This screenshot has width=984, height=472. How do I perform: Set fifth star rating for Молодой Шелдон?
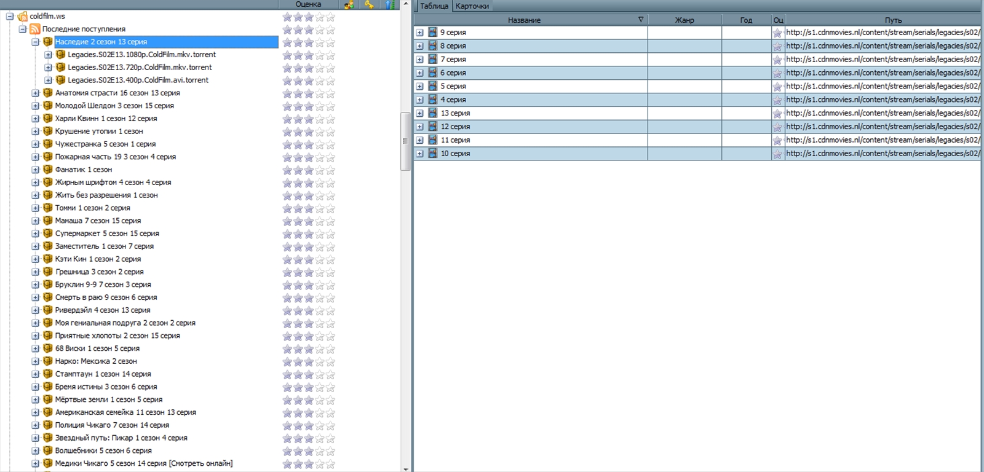tap(330, 106)
